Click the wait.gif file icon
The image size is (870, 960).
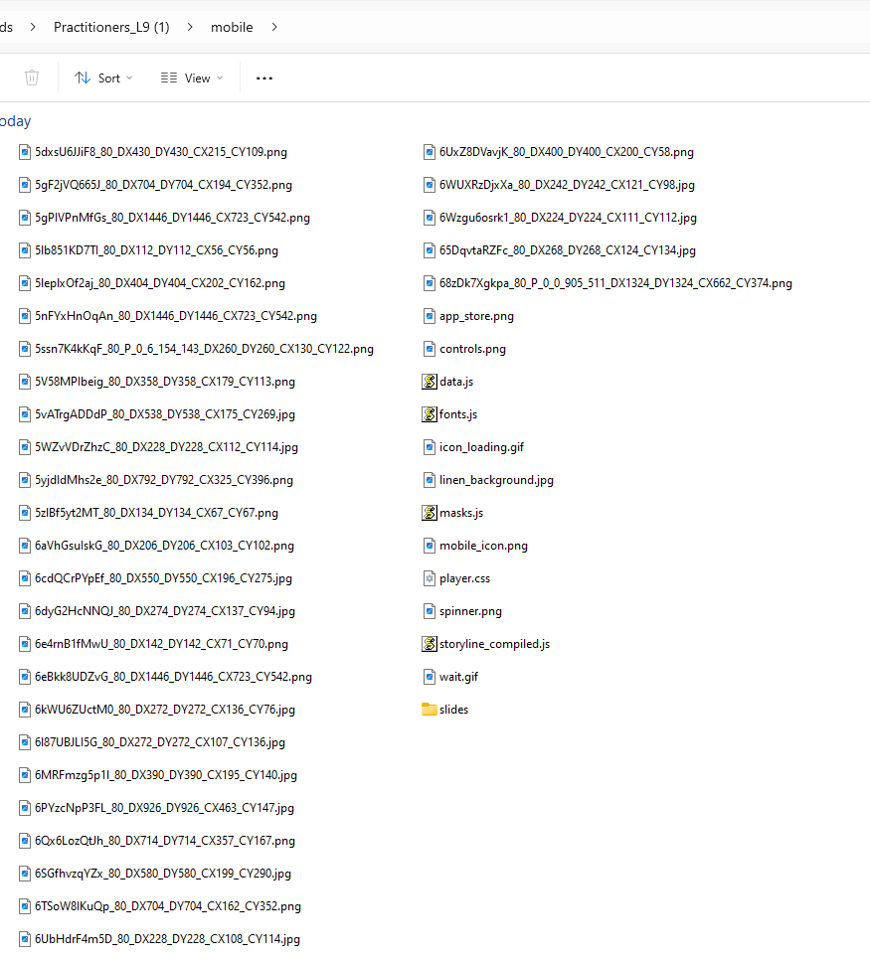click(x=430, y=676)
